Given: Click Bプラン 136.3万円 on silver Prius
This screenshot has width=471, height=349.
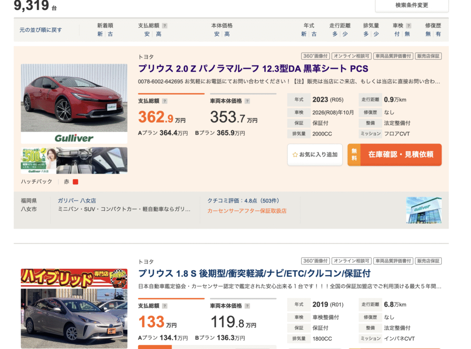Looking at the screenshot, I should point(220,338).
